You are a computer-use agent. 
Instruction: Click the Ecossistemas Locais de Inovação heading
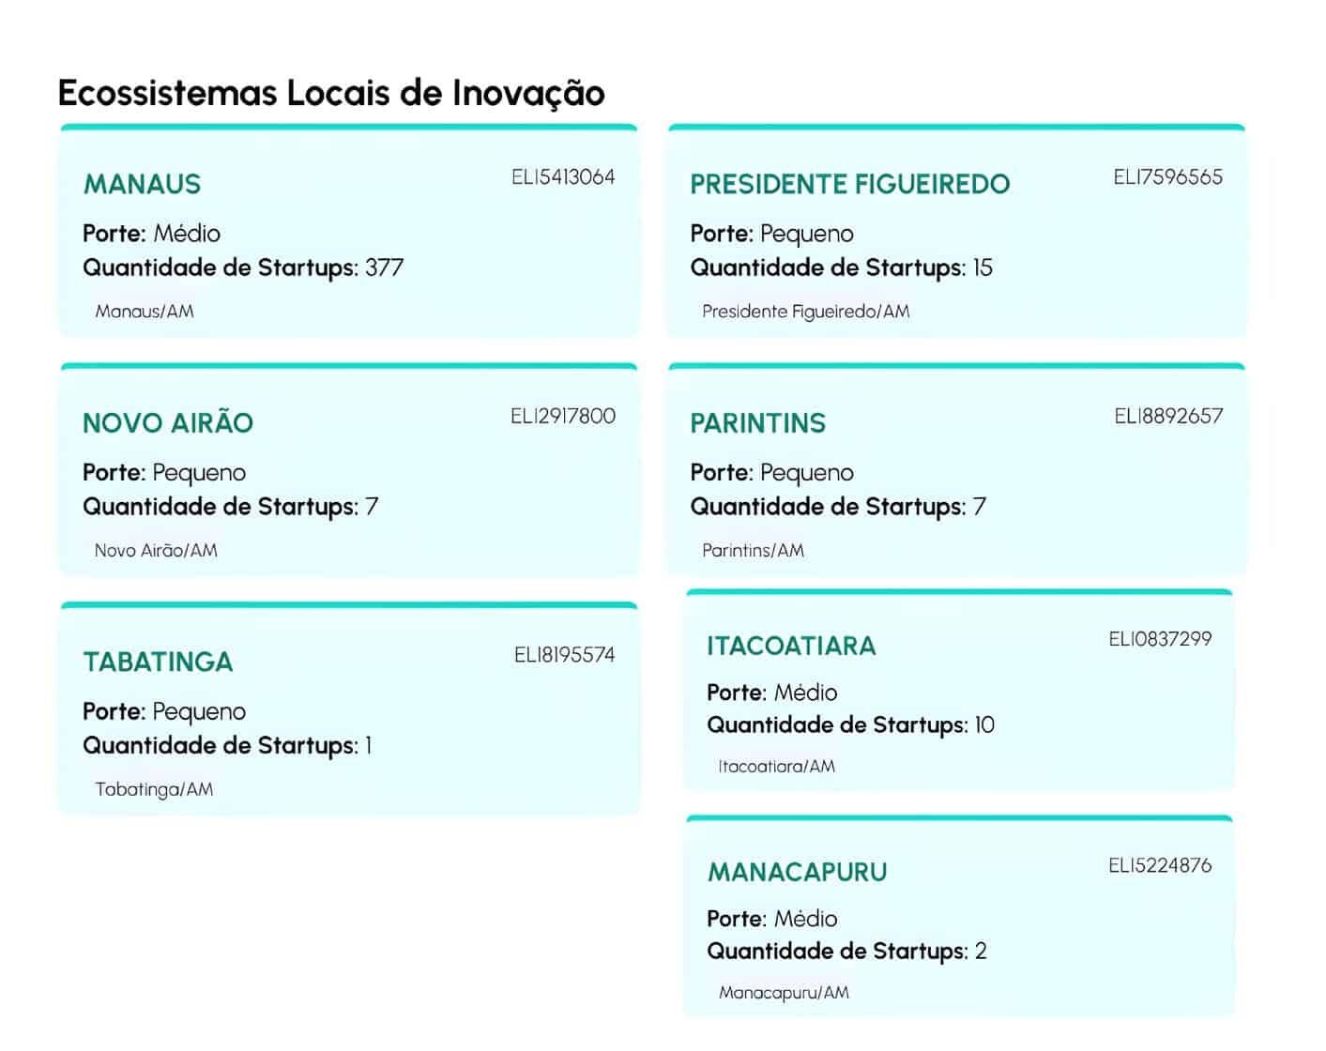coord(331,94)
